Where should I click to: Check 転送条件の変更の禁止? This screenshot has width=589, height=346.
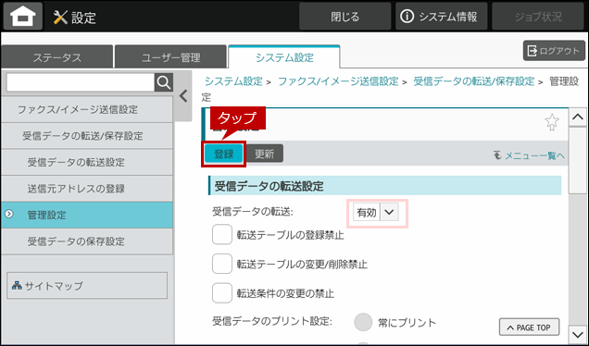click(x=222, y=293)
